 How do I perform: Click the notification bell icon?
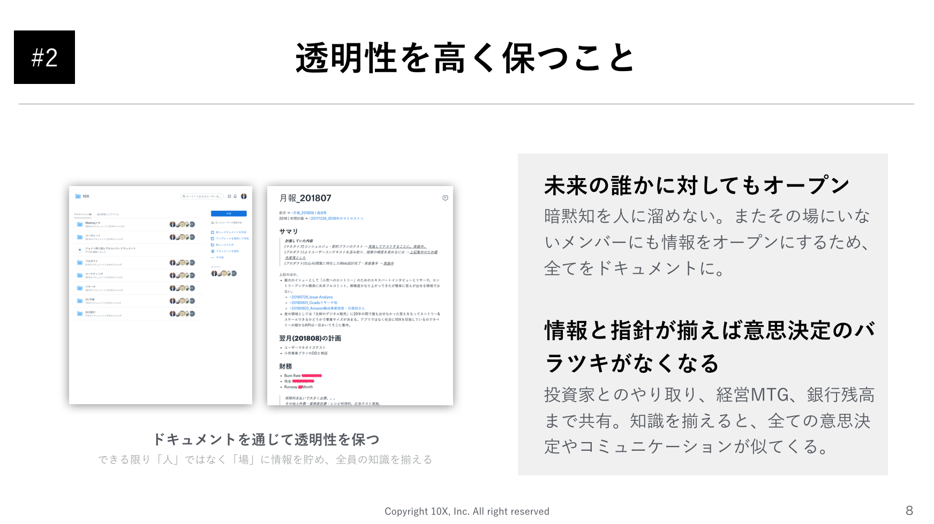point(235,196)
